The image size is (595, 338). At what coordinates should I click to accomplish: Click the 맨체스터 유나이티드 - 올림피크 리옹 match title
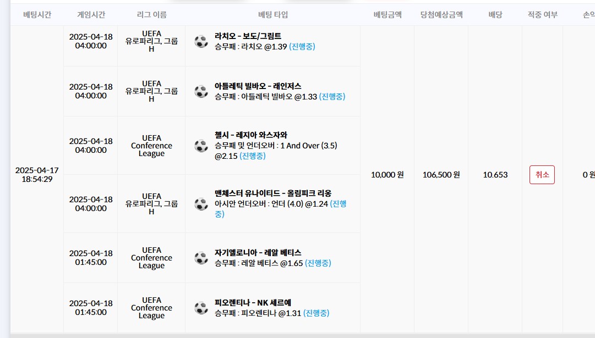[273, 193]
